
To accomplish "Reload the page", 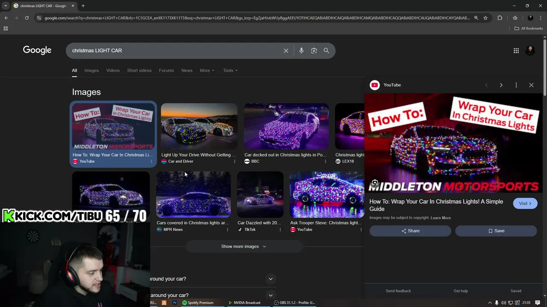I will point(26,18).
